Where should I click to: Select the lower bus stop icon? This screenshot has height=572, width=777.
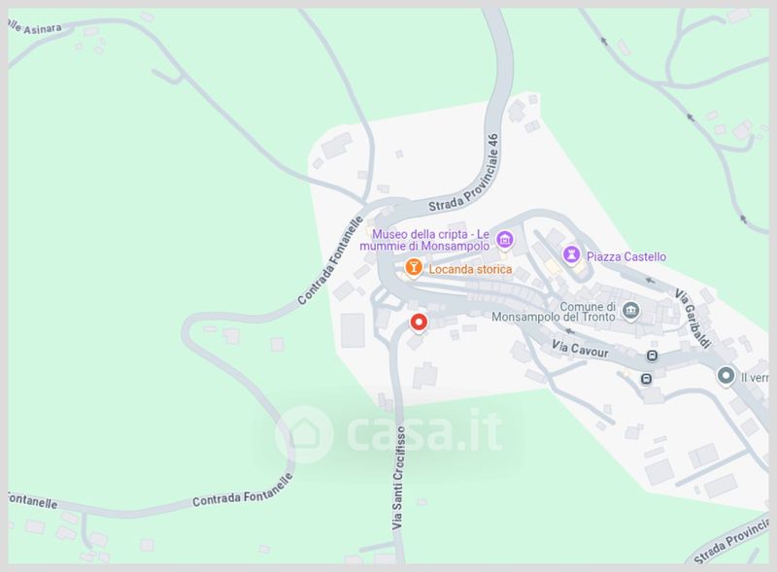[646, 379]
